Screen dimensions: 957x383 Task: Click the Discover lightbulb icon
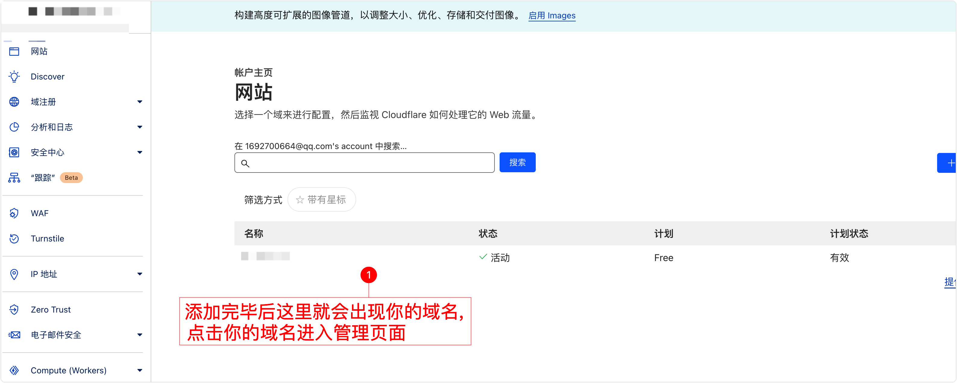pyautogui.click(x=14, y=76)
